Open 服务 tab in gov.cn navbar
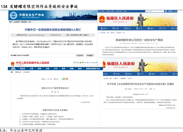The height and width of the screenshot is (132, 183). pos(64,69)
